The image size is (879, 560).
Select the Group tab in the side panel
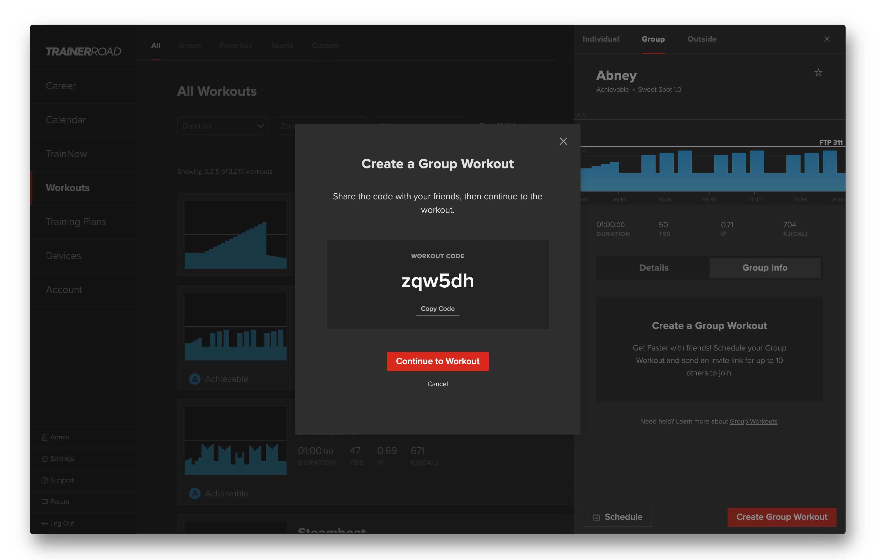[x=653, y=39]
